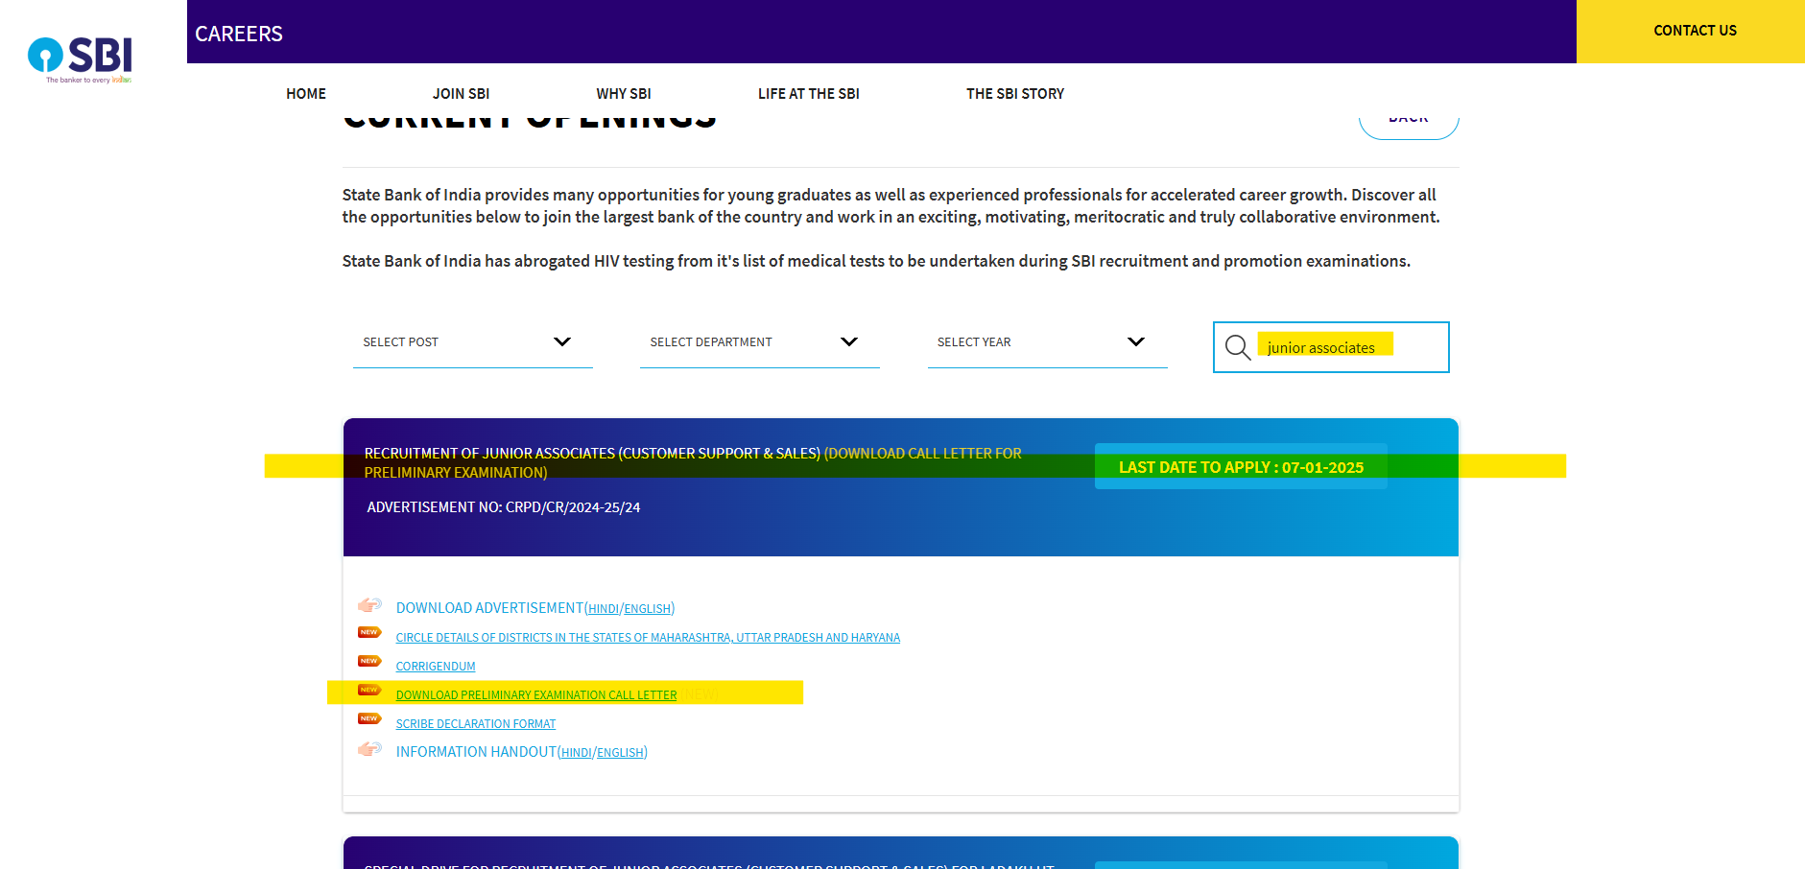Open the Scribe Declaration Format link
Image resolution: width=1805 pixels, height=869 pixels.
(476, 724)
